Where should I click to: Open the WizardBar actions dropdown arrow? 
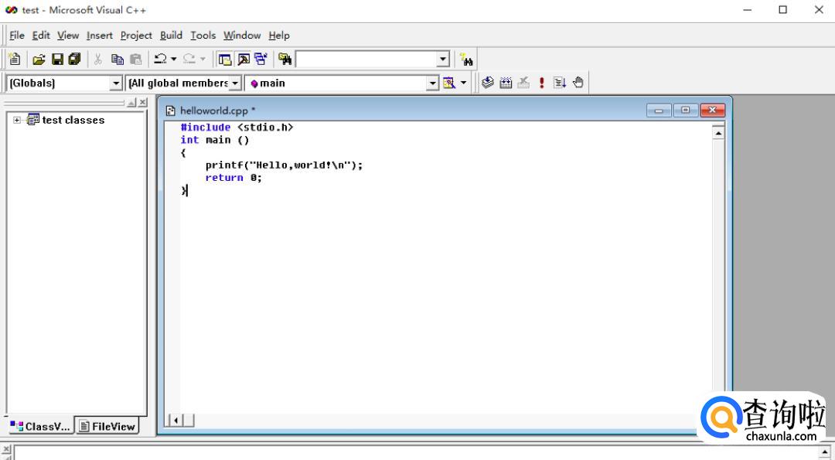[x=463, y=83]
